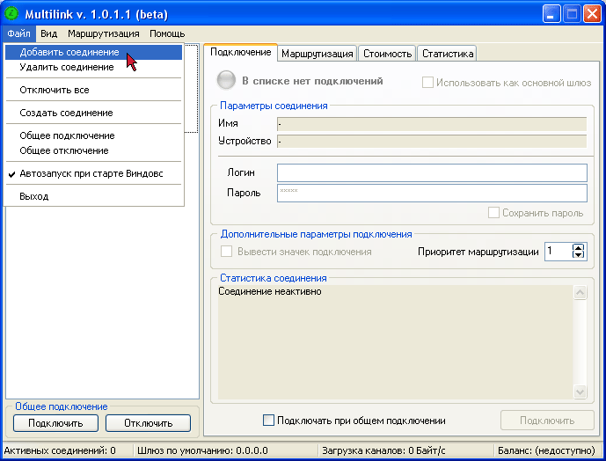Click the Приоритет маршрутизации value box

pyautogui.click(x=558, y=252)
